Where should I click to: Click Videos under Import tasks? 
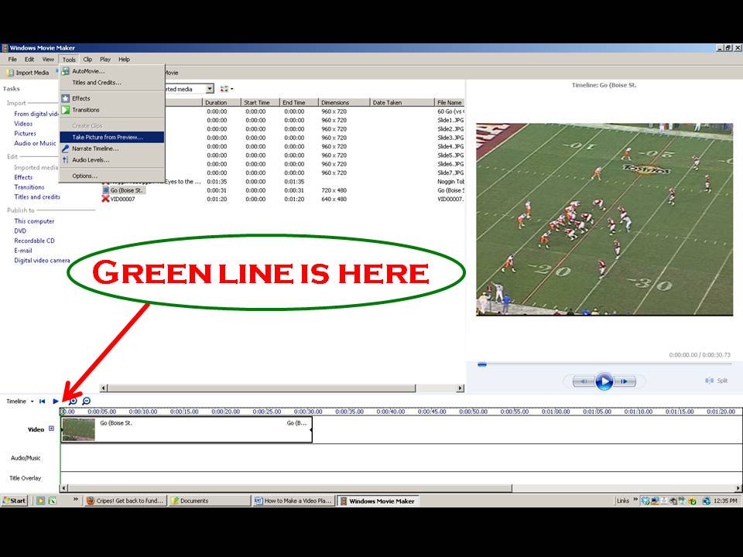click(x=23, y=124)
